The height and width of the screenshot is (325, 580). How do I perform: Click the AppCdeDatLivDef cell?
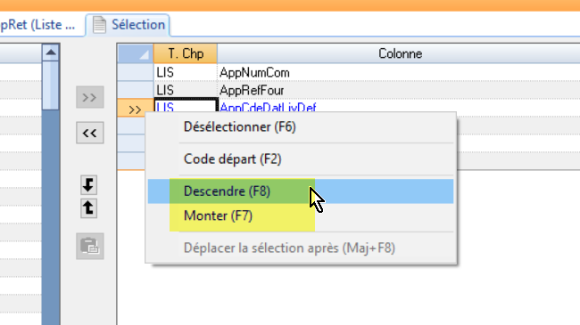click(398, 106)
